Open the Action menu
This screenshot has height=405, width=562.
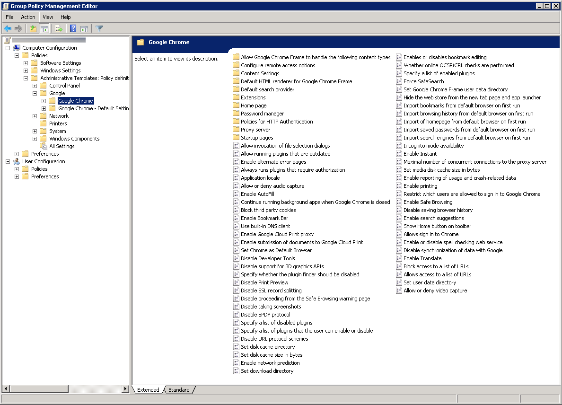click(28, 17)
